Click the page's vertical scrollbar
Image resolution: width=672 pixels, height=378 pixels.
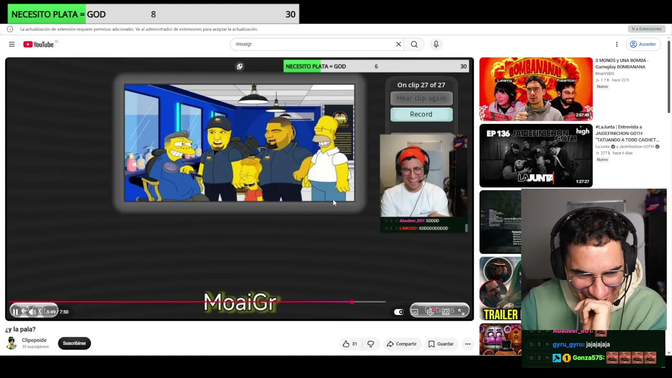tap(669, 76)
